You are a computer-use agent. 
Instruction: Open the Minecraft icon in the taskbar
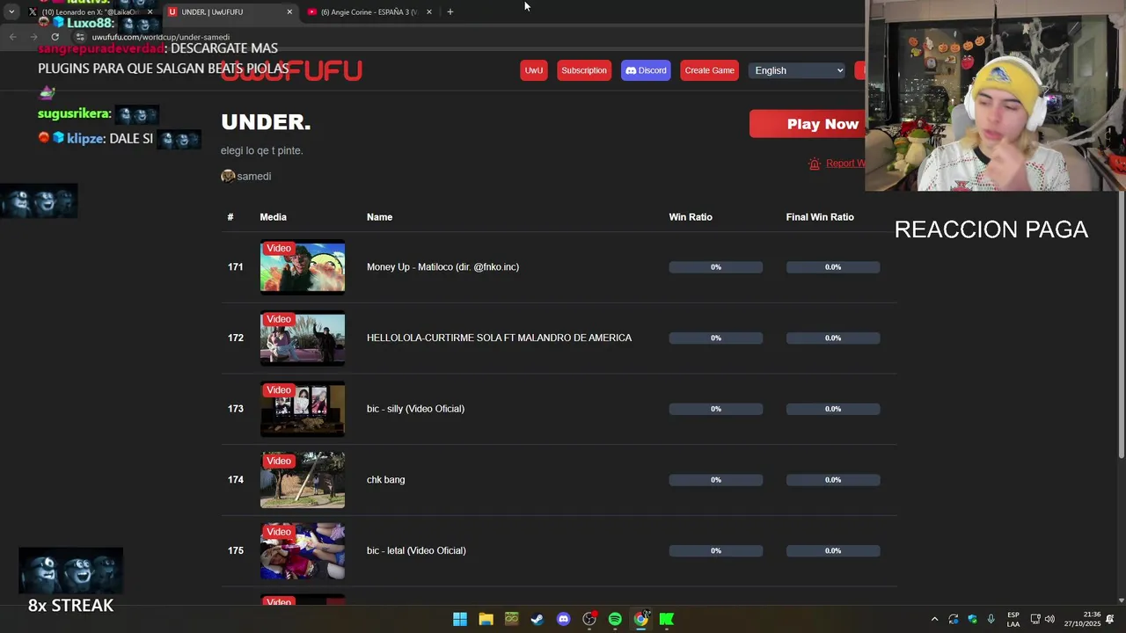(x=512, y=619)
